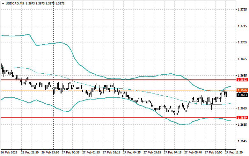This screenshot has width=249, height=156.
Task: Click the 1.3685 price scale value
Action: (243, 75)
